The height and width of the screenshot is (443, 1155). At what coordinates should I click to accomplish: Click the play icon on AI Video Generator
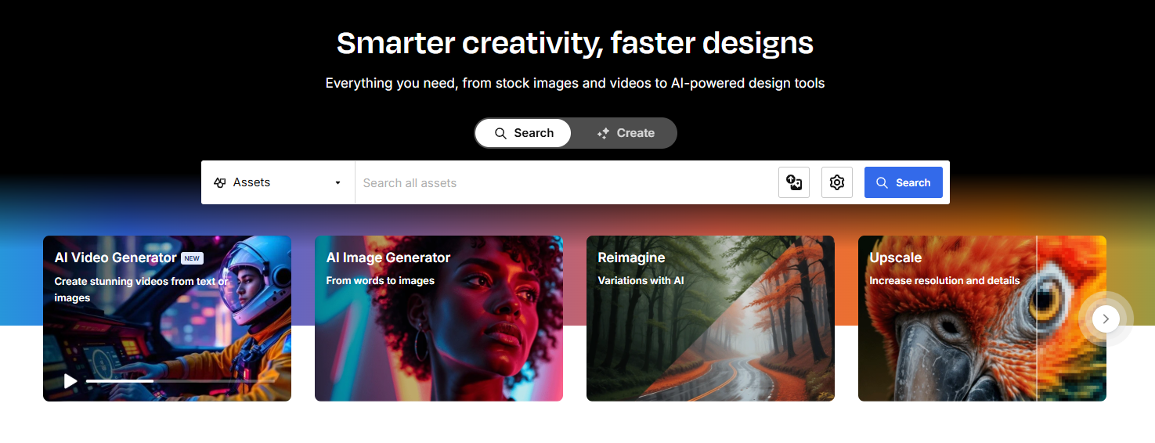coord(70,381)
